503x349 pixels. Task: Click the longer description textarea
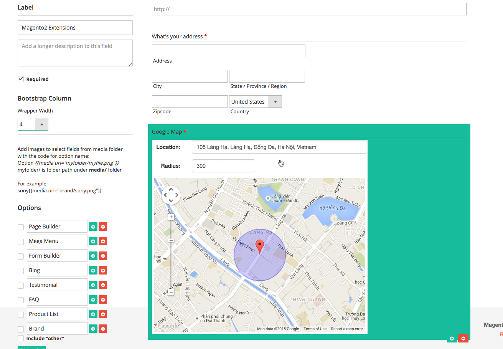(x=75, y=53)
